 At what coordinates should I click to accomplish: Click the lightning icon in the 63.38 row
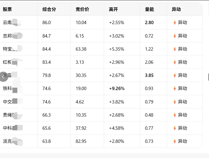(175, 49)
